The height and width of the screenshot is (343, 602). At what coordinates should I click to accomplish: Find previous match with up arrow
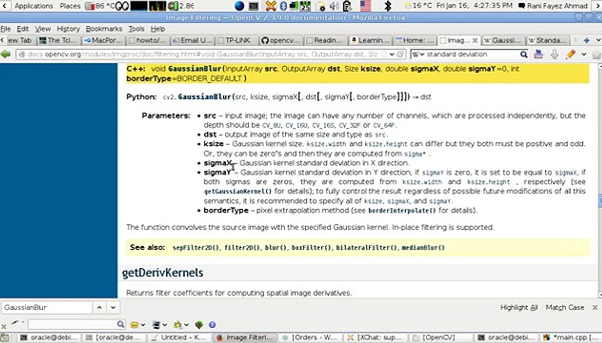point(99,307)
